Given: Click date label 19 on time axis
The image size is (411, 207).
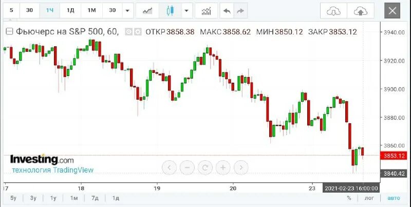Looking at the screenshot, I should point(157,188).
